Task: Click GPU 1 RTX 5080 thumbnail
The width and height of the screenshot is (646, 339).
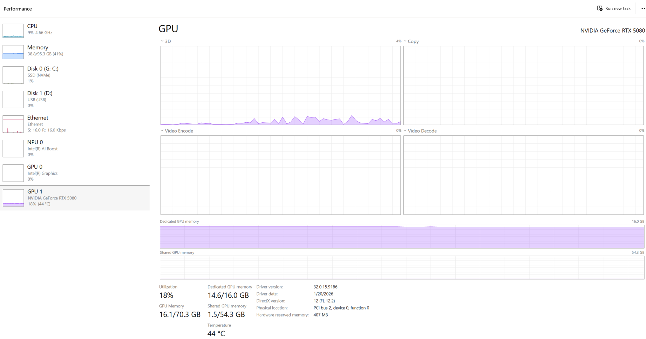Action: coord(13,198)
